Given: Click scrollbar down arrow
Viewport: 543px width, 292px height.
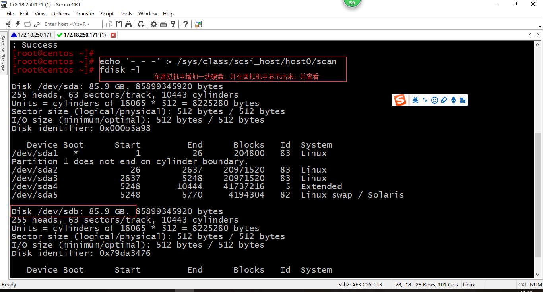Looking at the screenshot, I should point(538,274).
